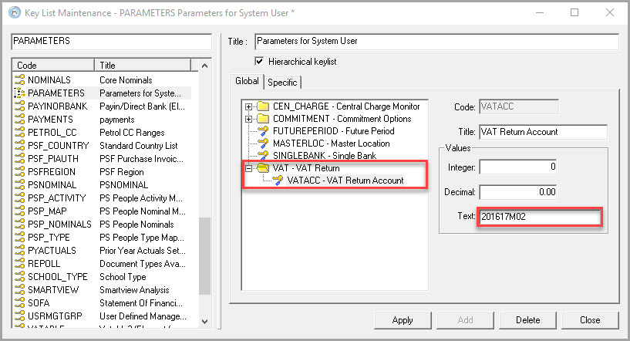Switch to the Specific tab
This screenshot has width=630, height=341.
pos(282,82)
